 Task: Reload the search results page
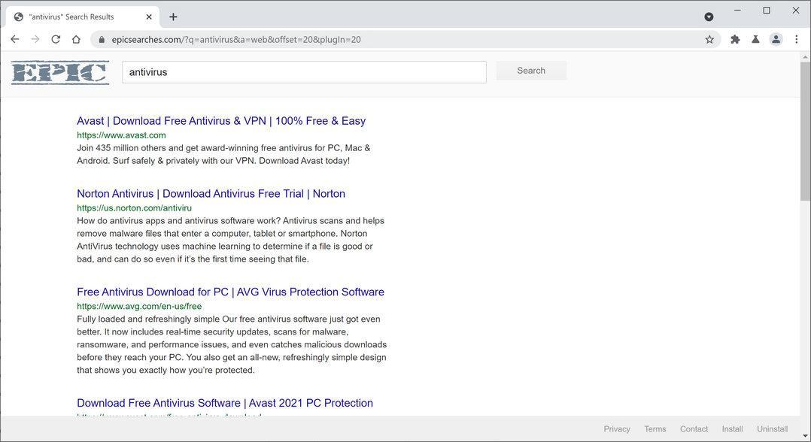(56, 39)
